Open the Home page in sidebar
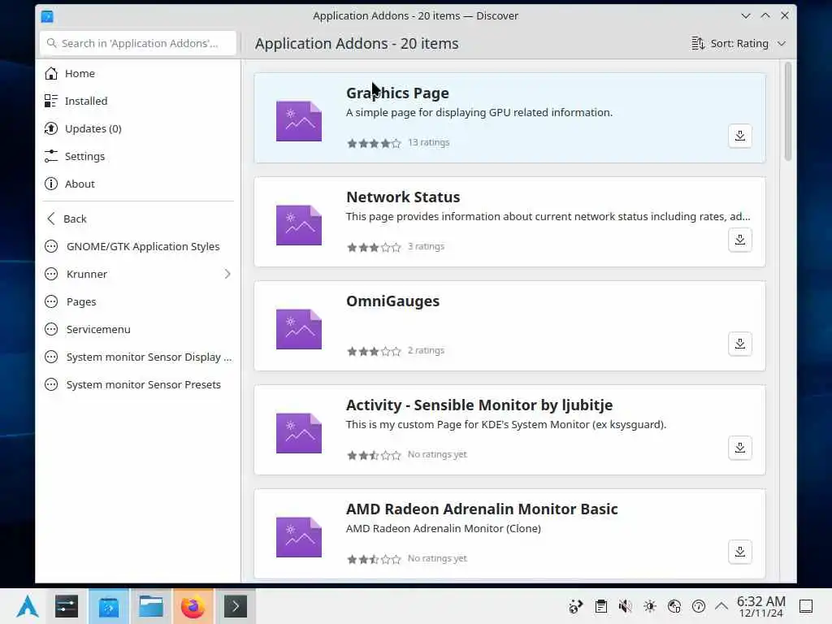 [x=138, y=73]
